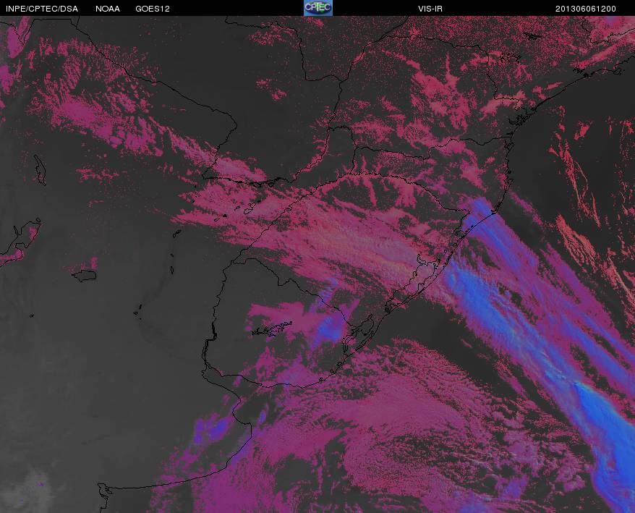Image resolution: width=635 pixels, height=513 pixels.
Task: Click the VIS-IR channel label
Action: pos(430,9)
